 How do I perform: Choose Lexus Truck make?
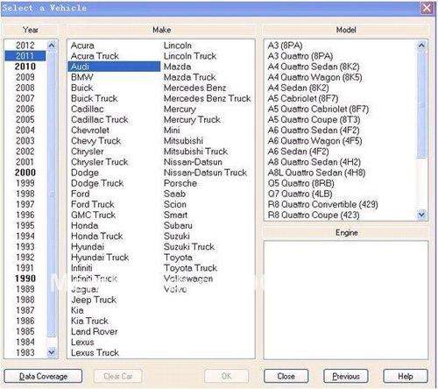[x=95, y=353]
